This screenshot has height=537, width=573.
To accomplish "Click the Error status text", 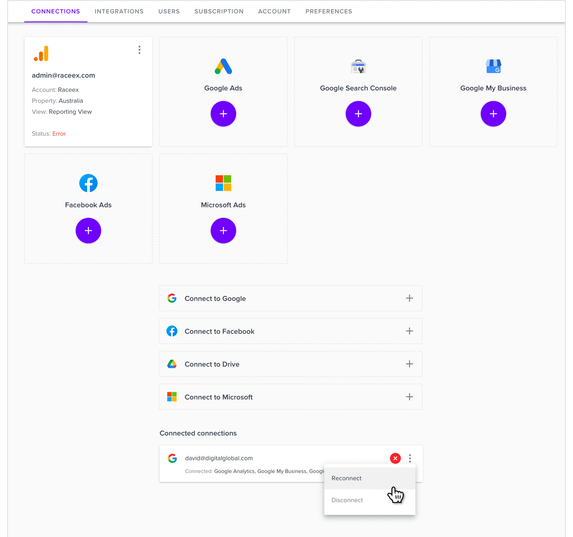I will 59,134.
